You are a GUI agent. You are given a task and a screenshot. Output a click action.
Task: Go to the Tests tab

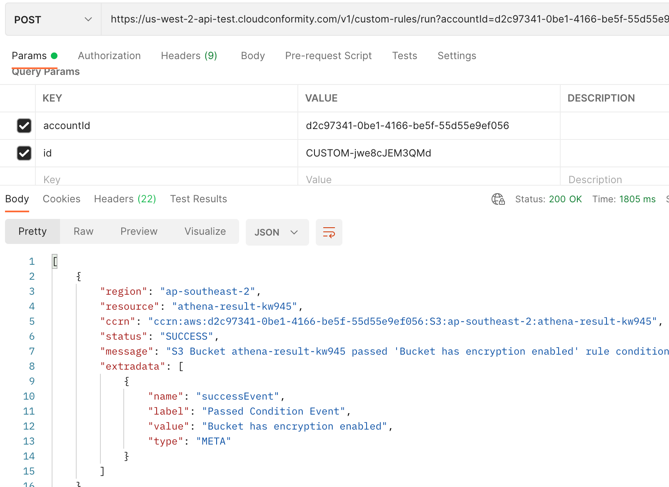click(x=404, y=56)
